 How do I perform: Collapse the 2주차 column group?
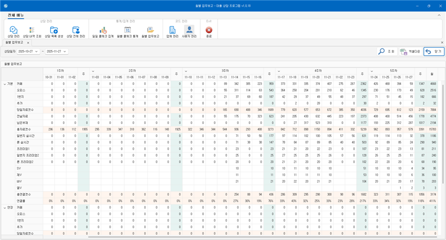point(93,71)
